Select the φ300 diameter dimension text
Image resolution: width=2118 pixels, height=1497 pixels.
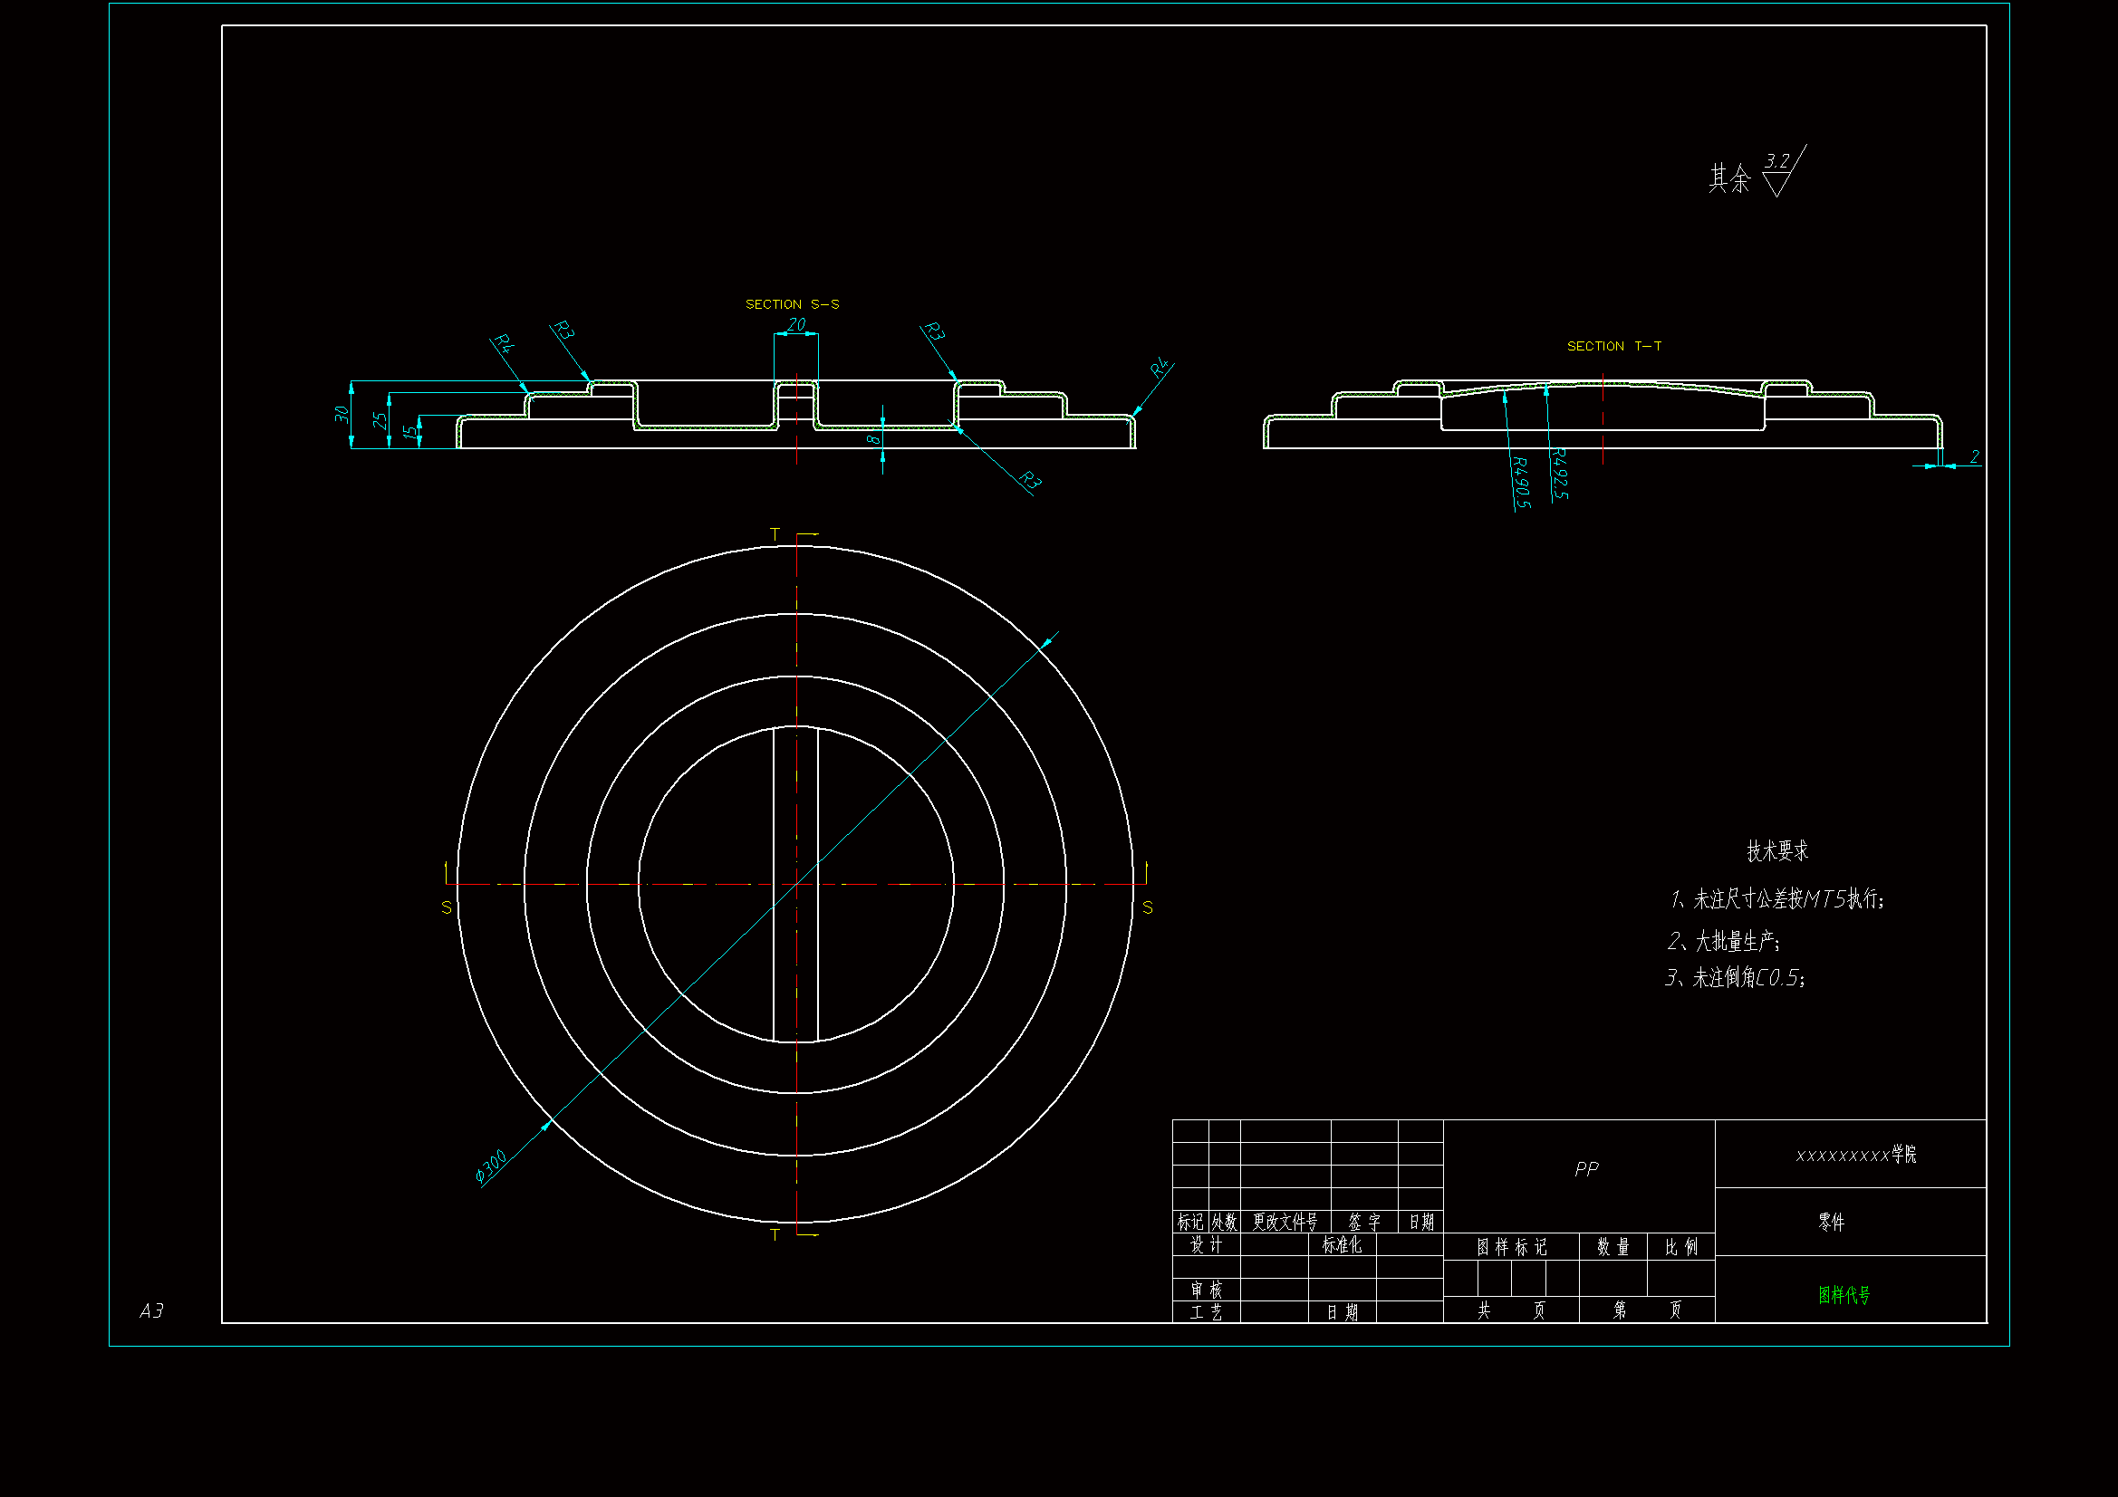pos(491,1165)
